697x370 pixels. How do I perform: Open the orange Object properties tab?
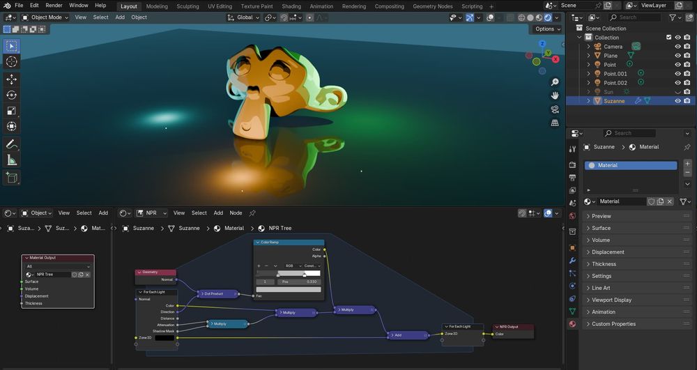tap(572, 248)
